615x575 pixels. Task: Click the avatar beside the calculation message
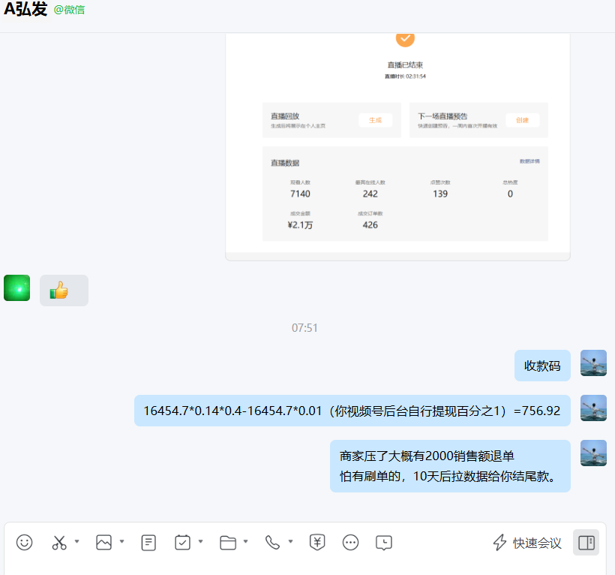[593, 408]
